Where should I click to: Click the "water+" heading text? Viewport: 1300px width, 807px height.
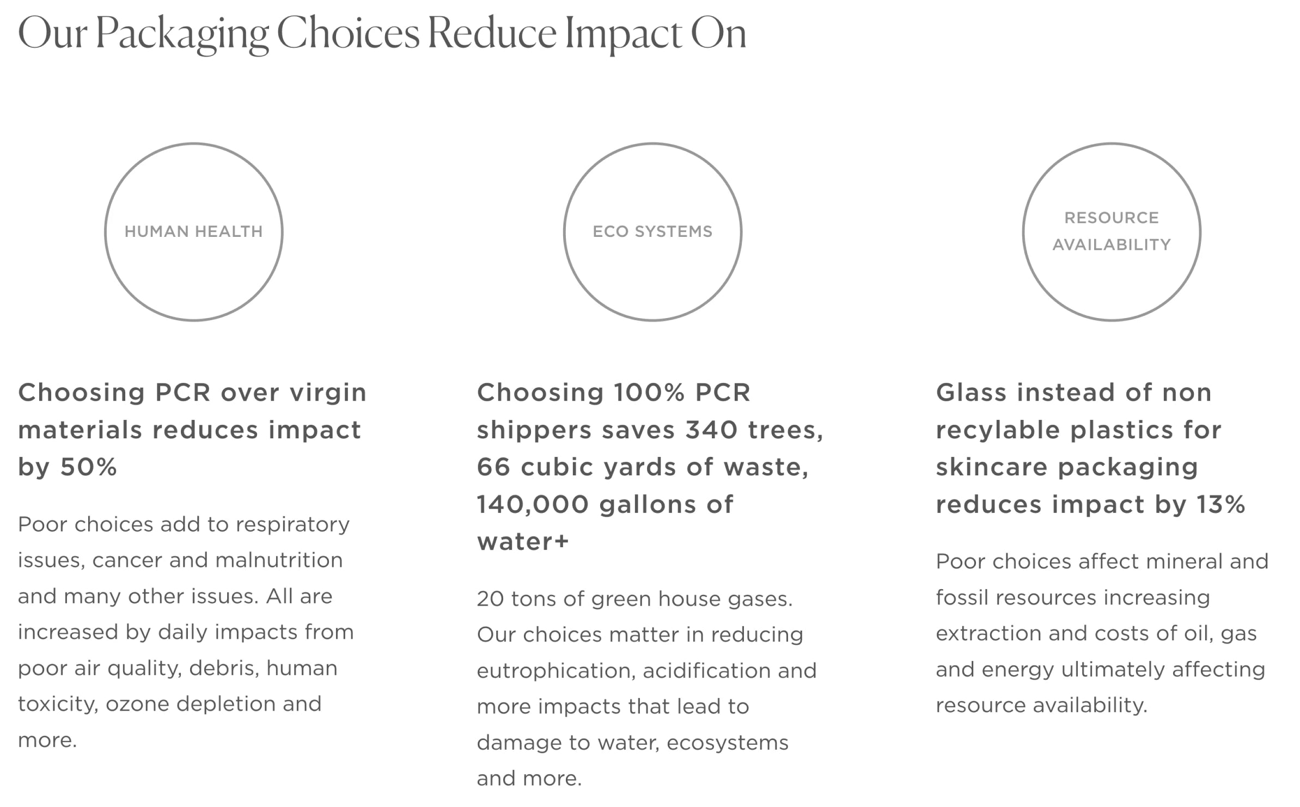tap(523, 542)
